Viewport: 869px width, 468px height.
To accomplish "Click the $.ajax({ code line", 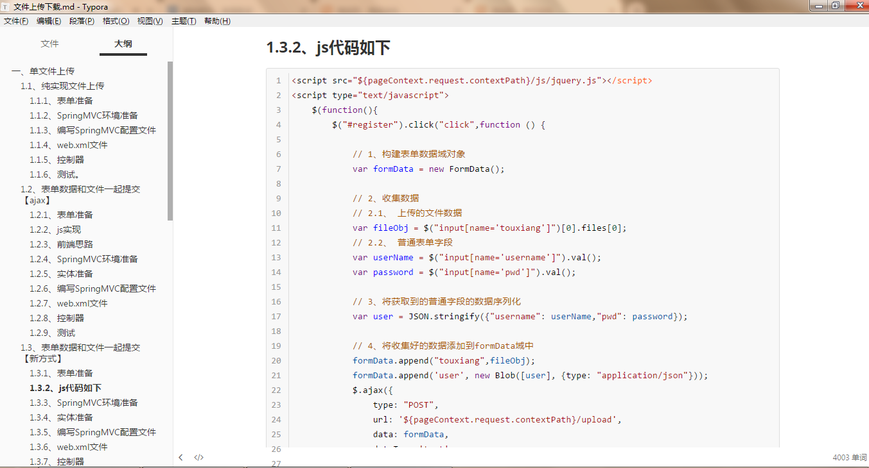I will pyautogui.click(x=373, y=390).
